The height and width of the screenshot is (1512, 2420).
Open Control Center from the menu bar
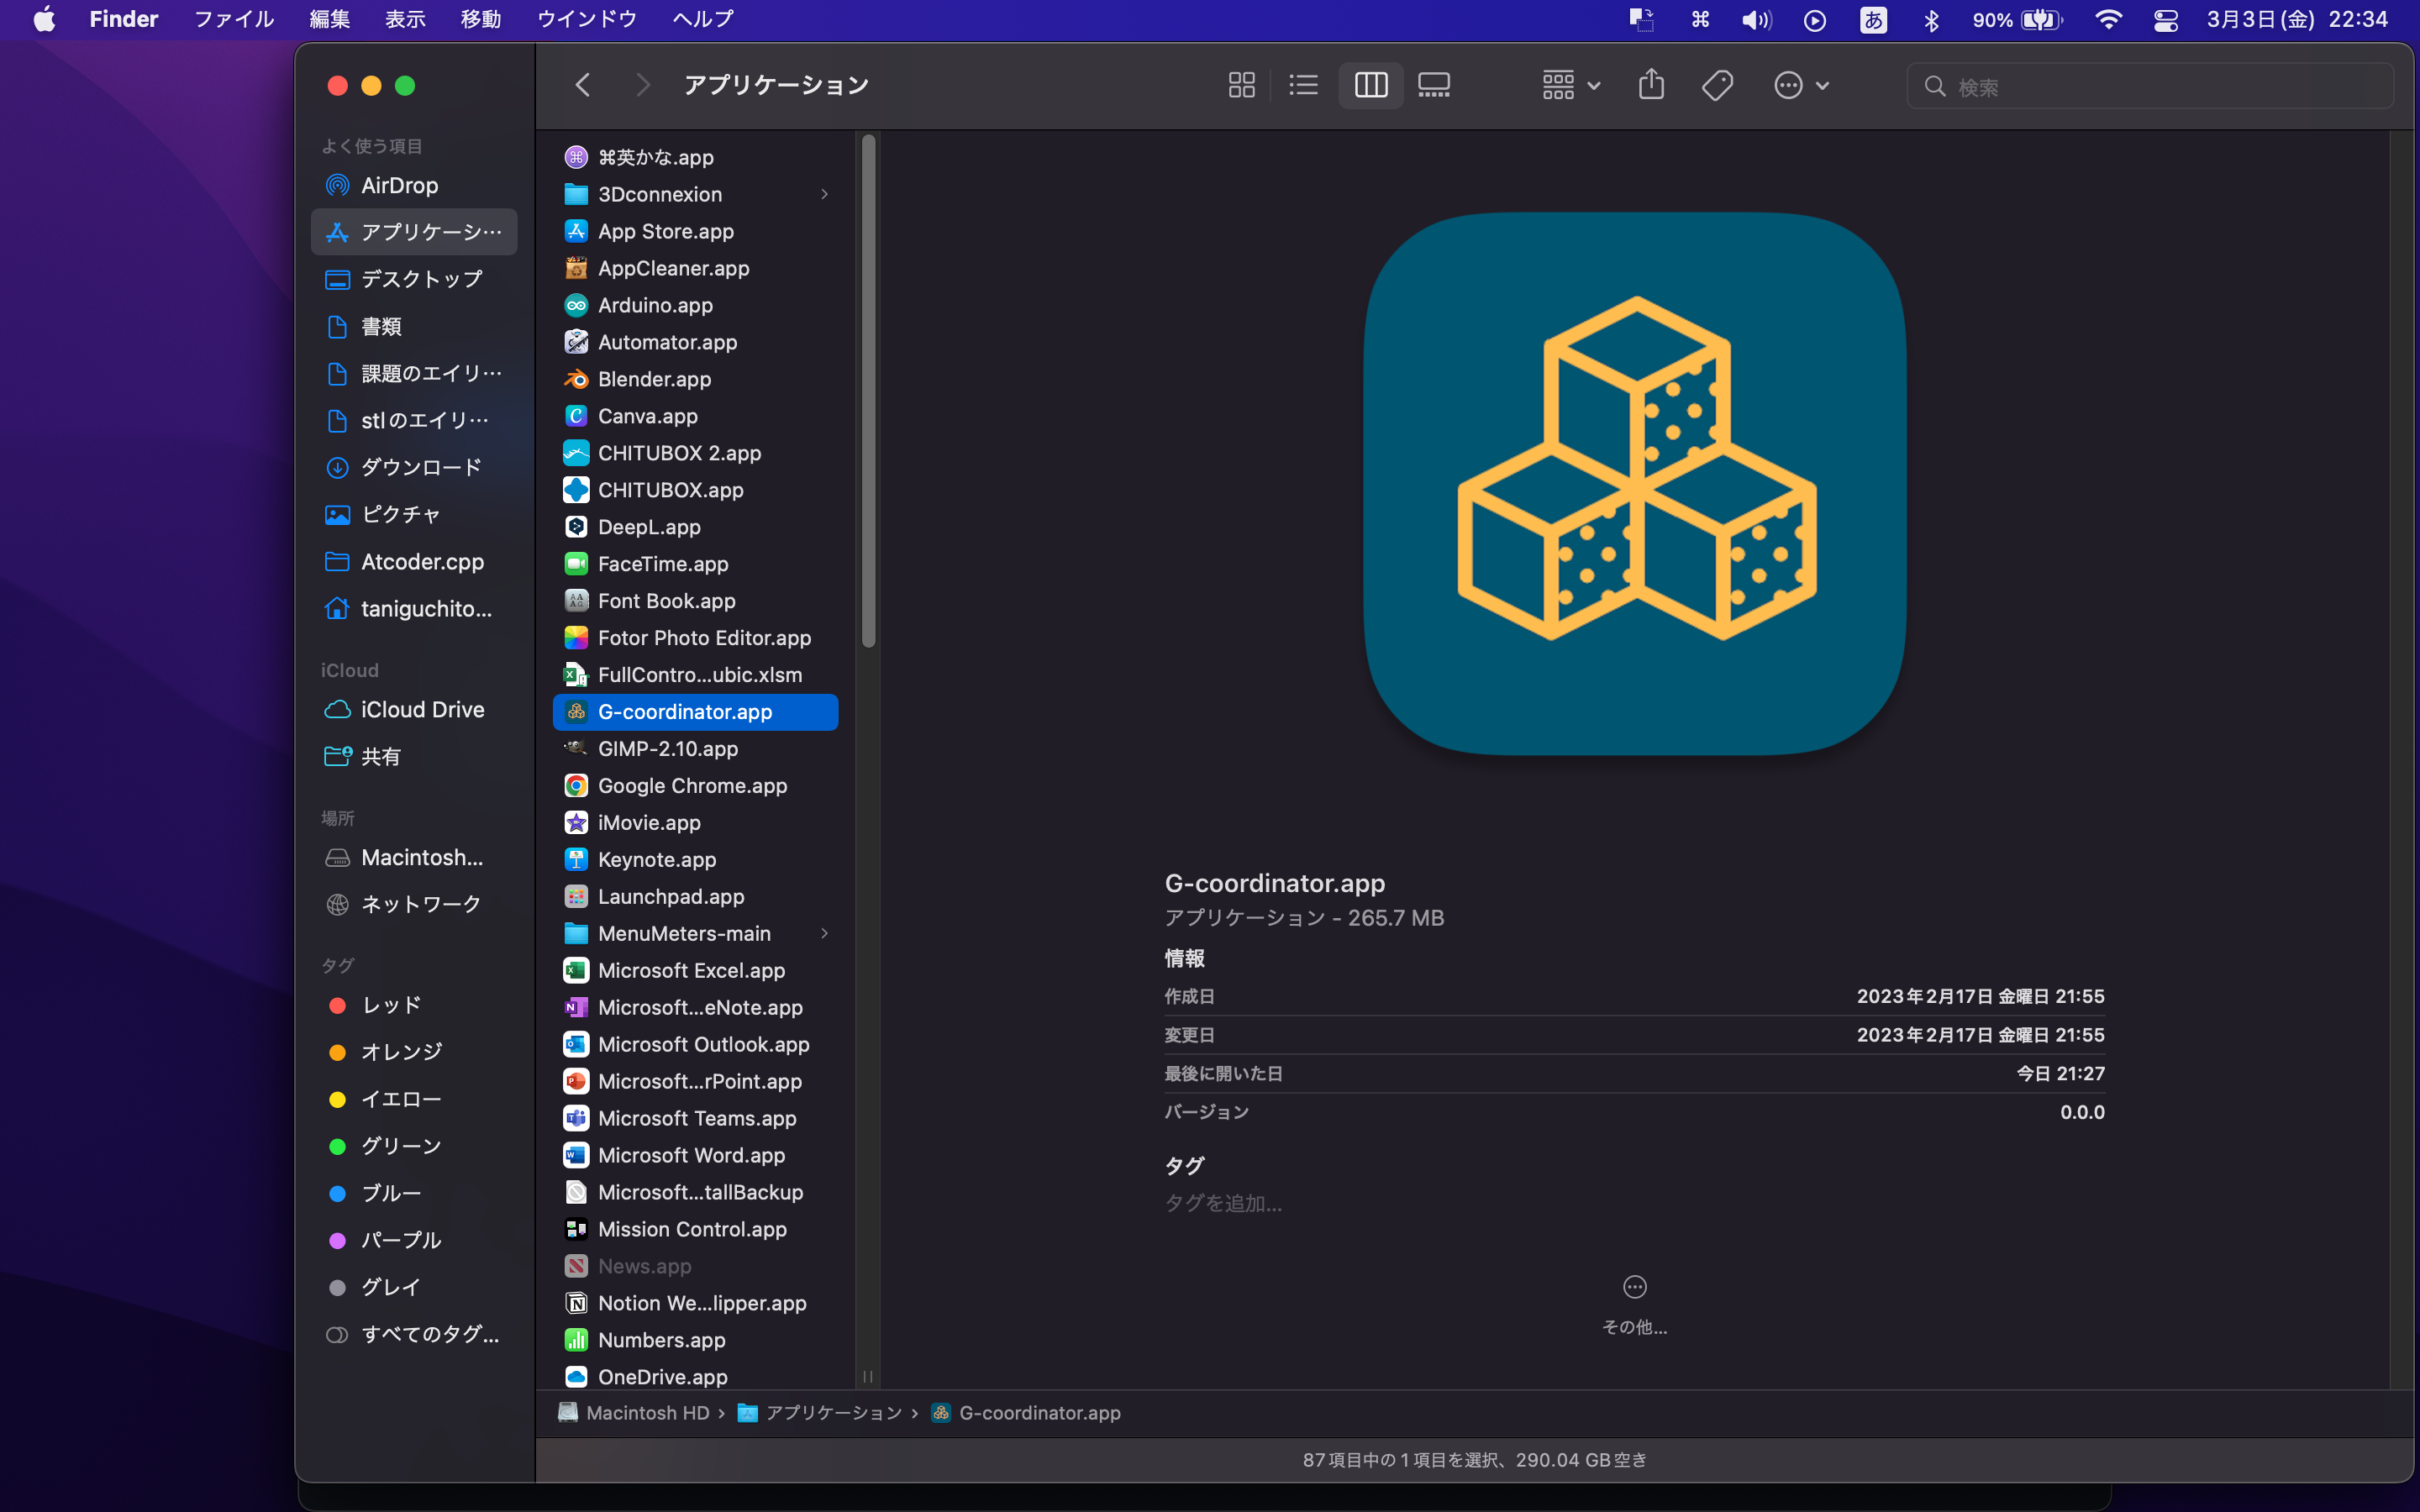pos(2165,20)
